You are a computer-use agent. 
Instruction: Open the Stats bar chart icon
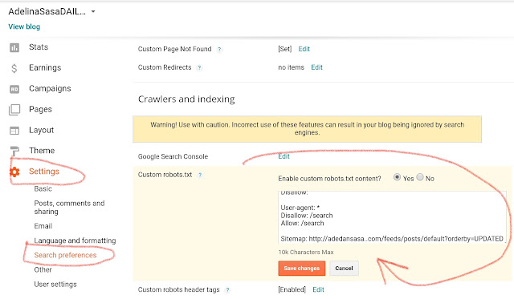[x=14, y=48]
